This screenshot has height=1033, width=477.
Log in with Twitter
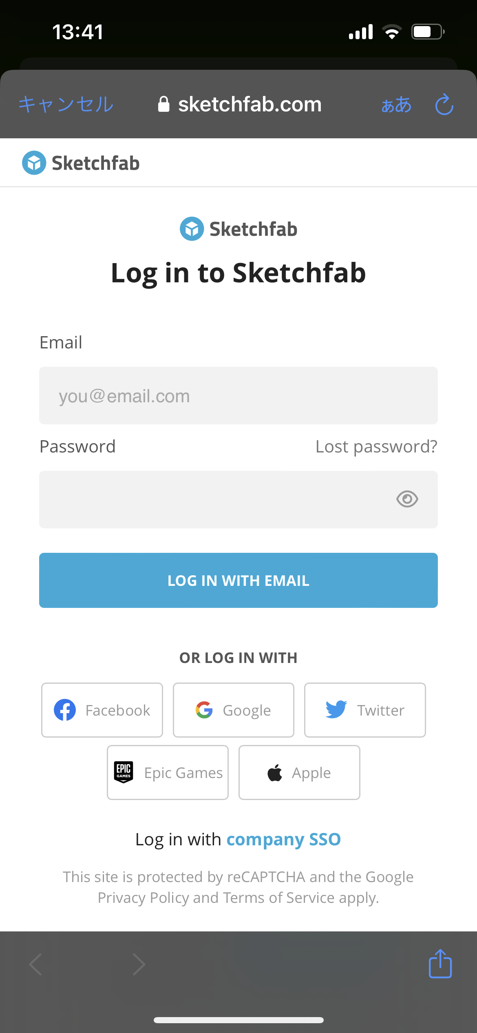pos(365,710)
